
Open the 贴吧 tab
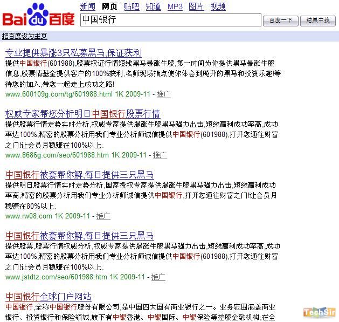pyautogui.click(x=132, y=6)
